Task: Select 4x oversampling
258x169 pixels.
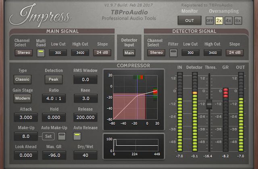Action: click(x=229, y=21)
